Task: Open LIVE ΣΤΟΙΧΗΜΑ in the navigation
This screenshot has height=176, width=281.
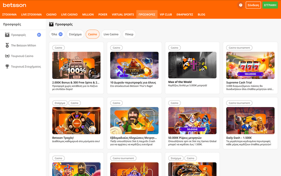Action: point(31,15)
